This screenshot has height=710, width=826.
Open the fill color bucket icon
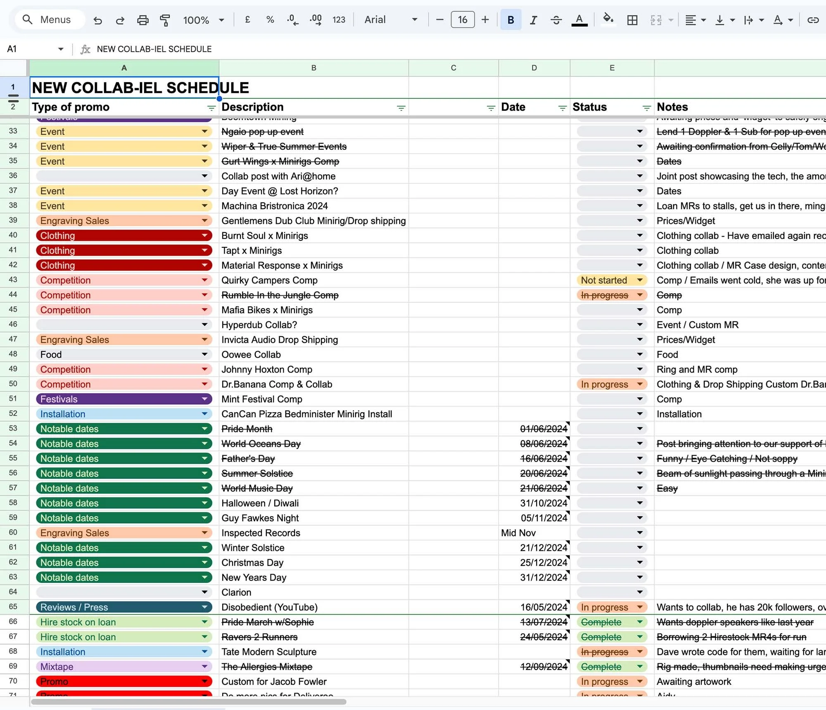click(608, 19)
